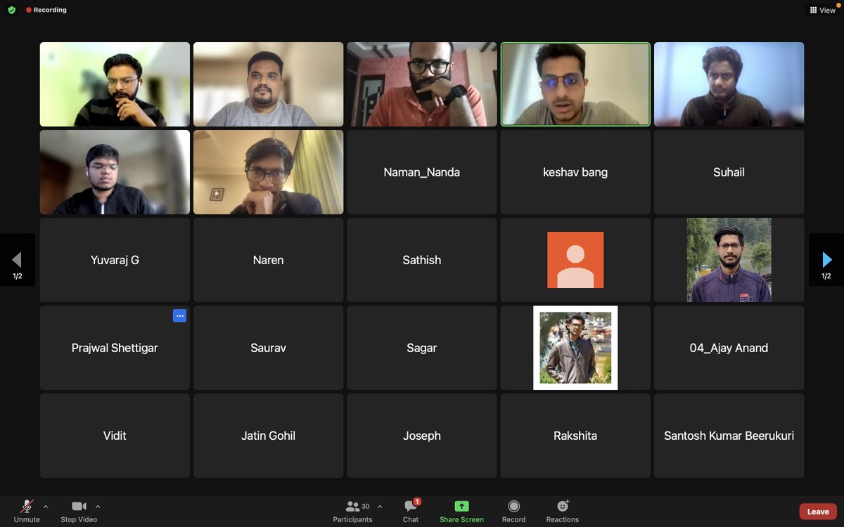The height and width of the screenshot is (527, 844).
Task: Open the Reactions menu
Action: coord(563,511)
